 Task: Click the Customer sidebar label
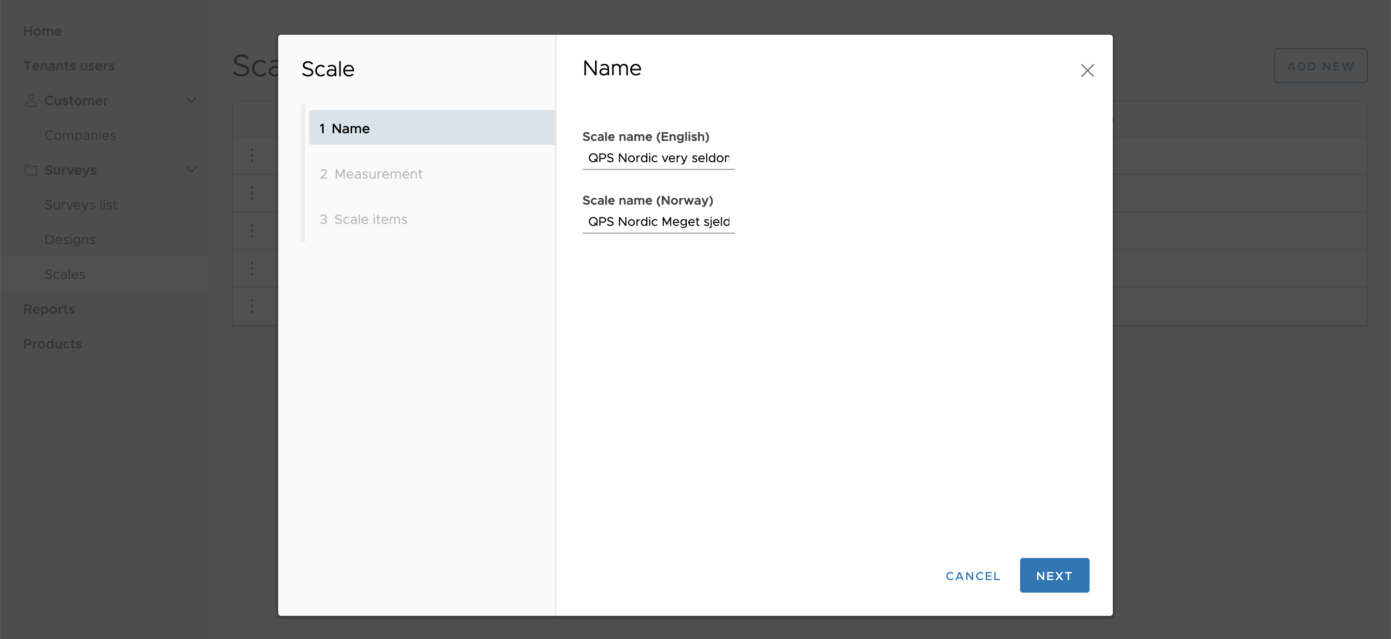tap(76, 100)
